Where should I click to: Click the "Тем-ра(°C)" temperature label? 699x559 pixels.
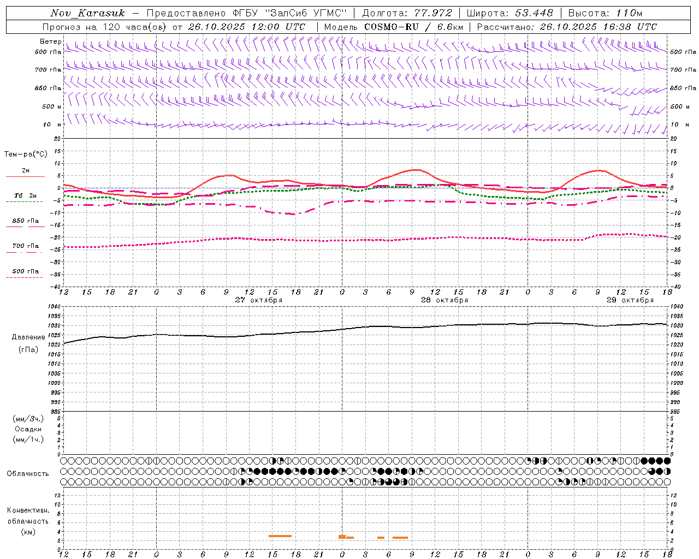tap(26, 154)
